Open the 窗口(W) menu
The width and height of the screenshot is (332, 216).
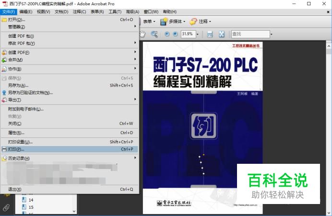(151, 12)
